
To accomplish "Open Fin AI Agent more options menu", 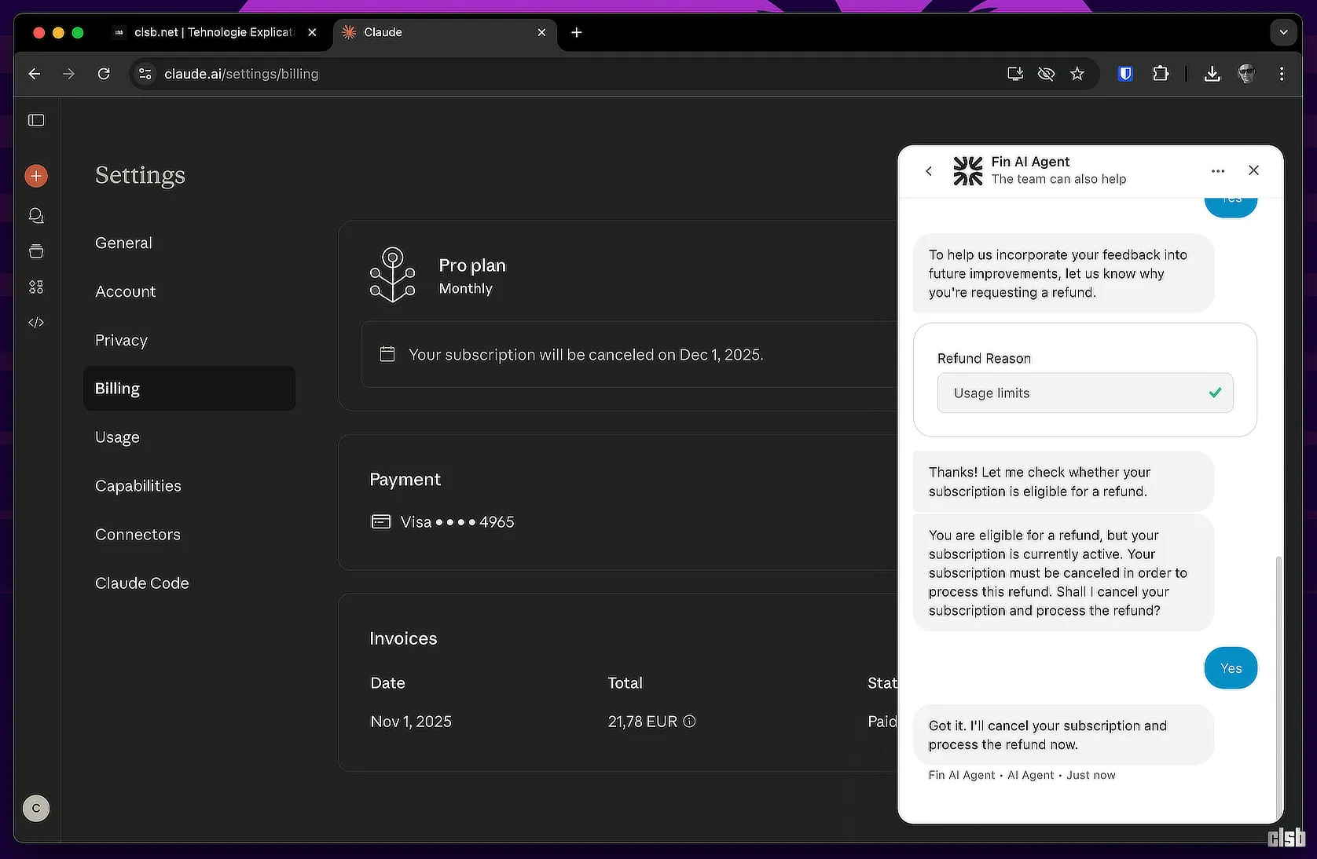I will [x=1218, y=170].
